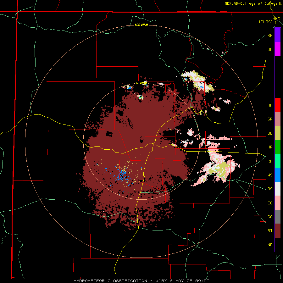Viewport: 283px width, 283px height.
Task: Click the BI legend label
Action: [270, 231]
